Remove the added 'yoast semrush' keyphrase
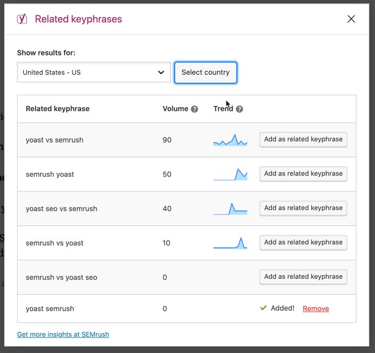375x353 pixels. pos(315,308)
